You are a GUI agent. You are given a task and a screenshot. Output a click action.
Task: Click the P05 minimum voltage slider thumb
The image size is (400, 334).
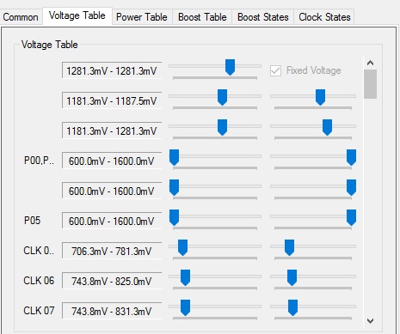(x=174, y=218)
